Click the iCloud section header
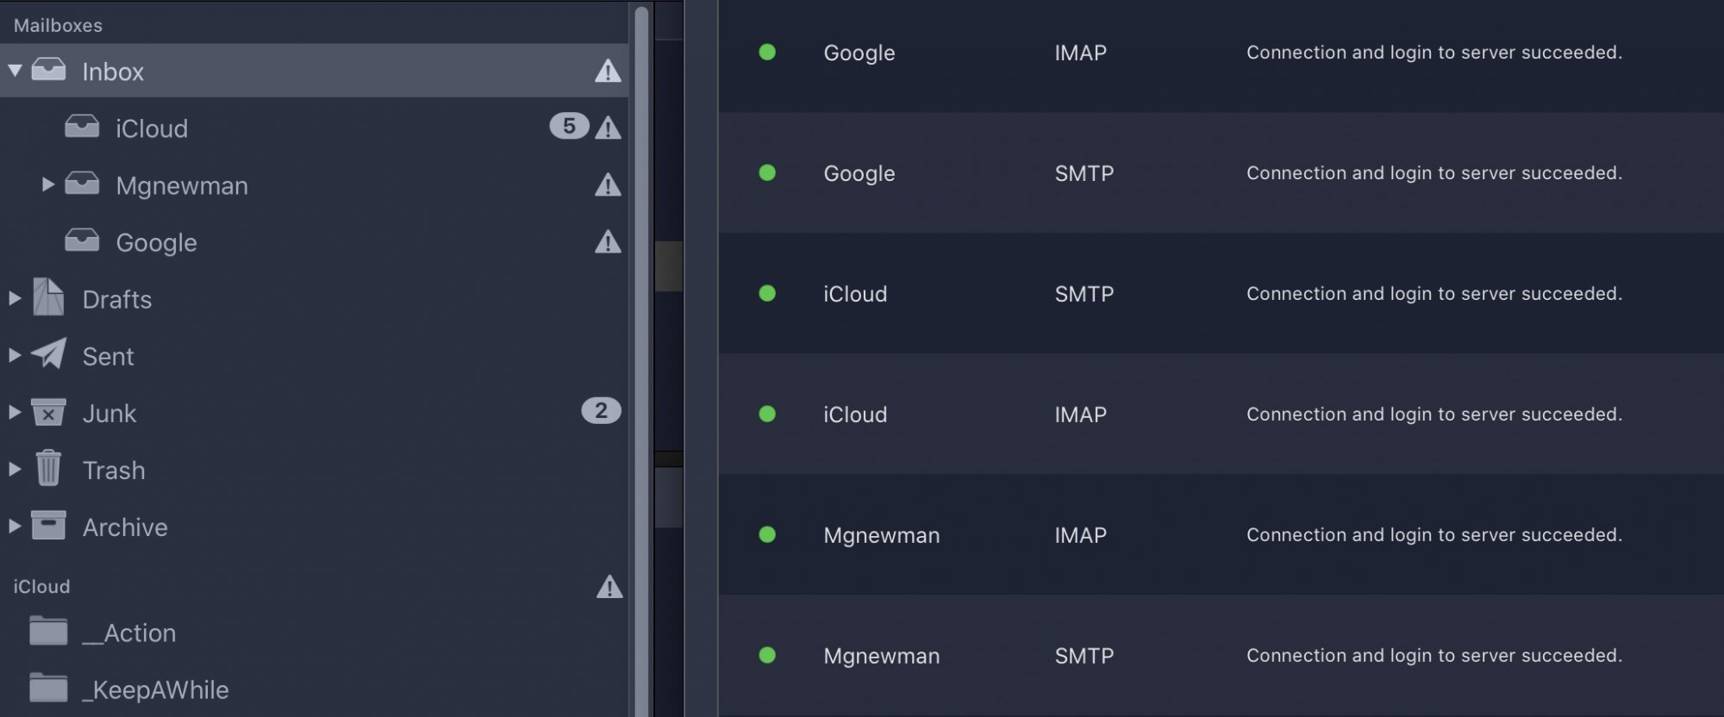 point(41,587)
